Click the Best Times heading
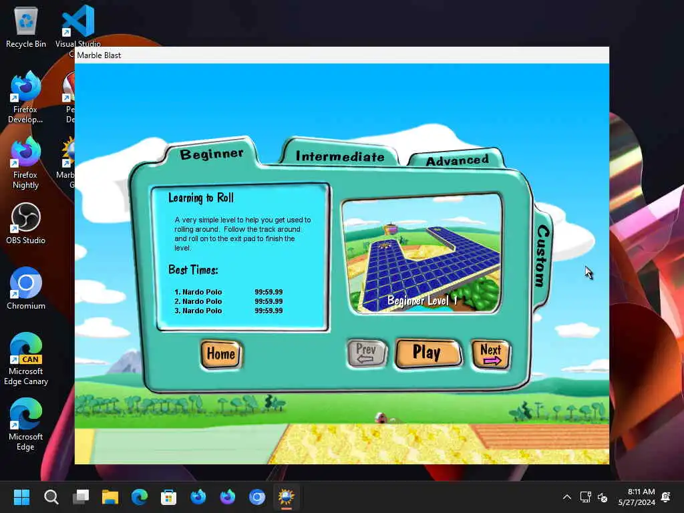This screenshot has width=684, height=513. tap(193, 270)
